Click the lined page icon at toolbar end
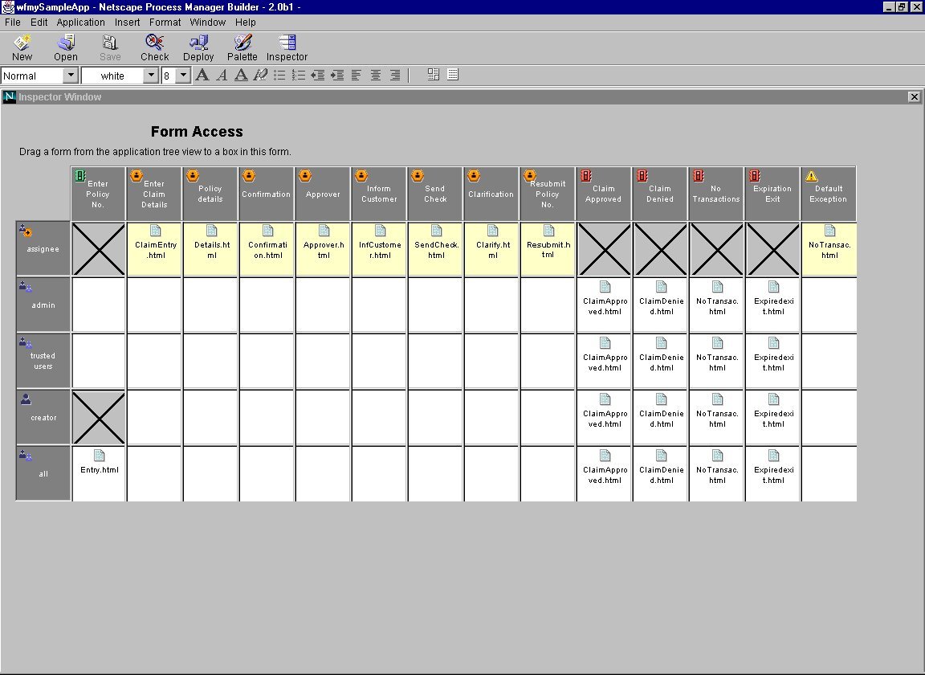The image size is (925, 675). [x=453, y=75]
